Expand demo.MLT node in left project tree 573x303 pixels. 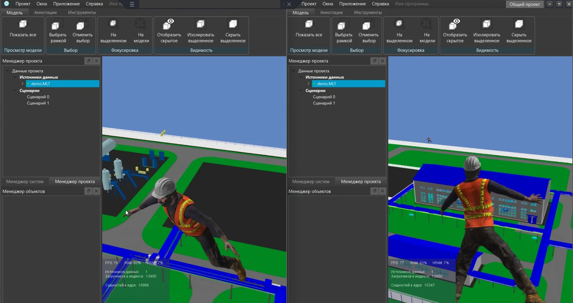23,84
